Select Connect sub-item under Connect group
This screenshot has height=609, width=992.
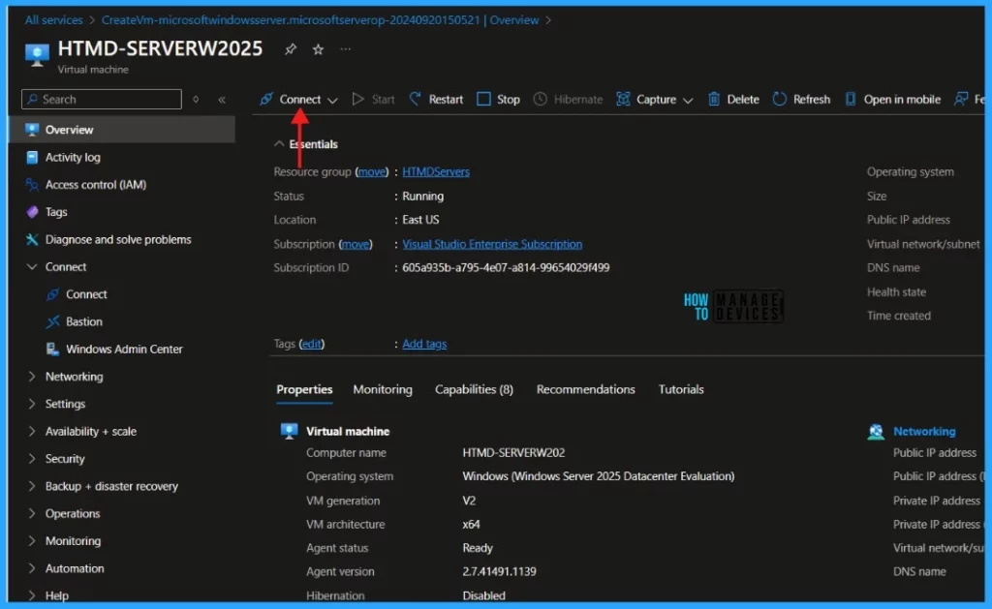[86, 294]
